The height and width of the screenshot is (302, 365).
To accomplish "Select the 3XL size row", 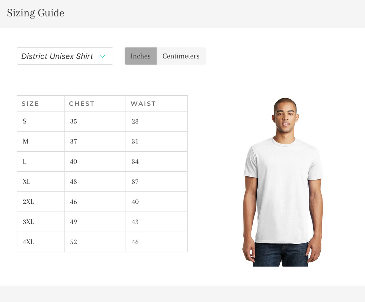I will coord(29,222).
